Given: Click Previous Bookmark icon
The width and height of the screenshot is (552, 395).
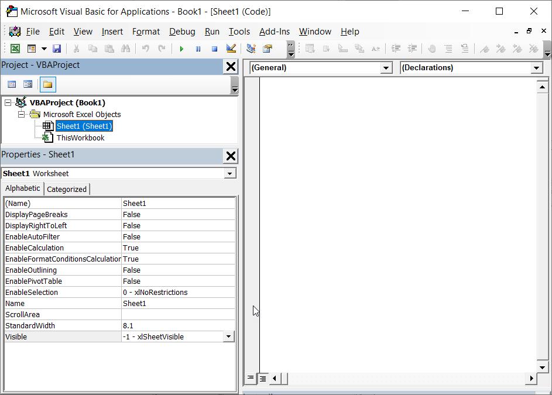Looking at the screenshot, I should click(x=517, y=49).
